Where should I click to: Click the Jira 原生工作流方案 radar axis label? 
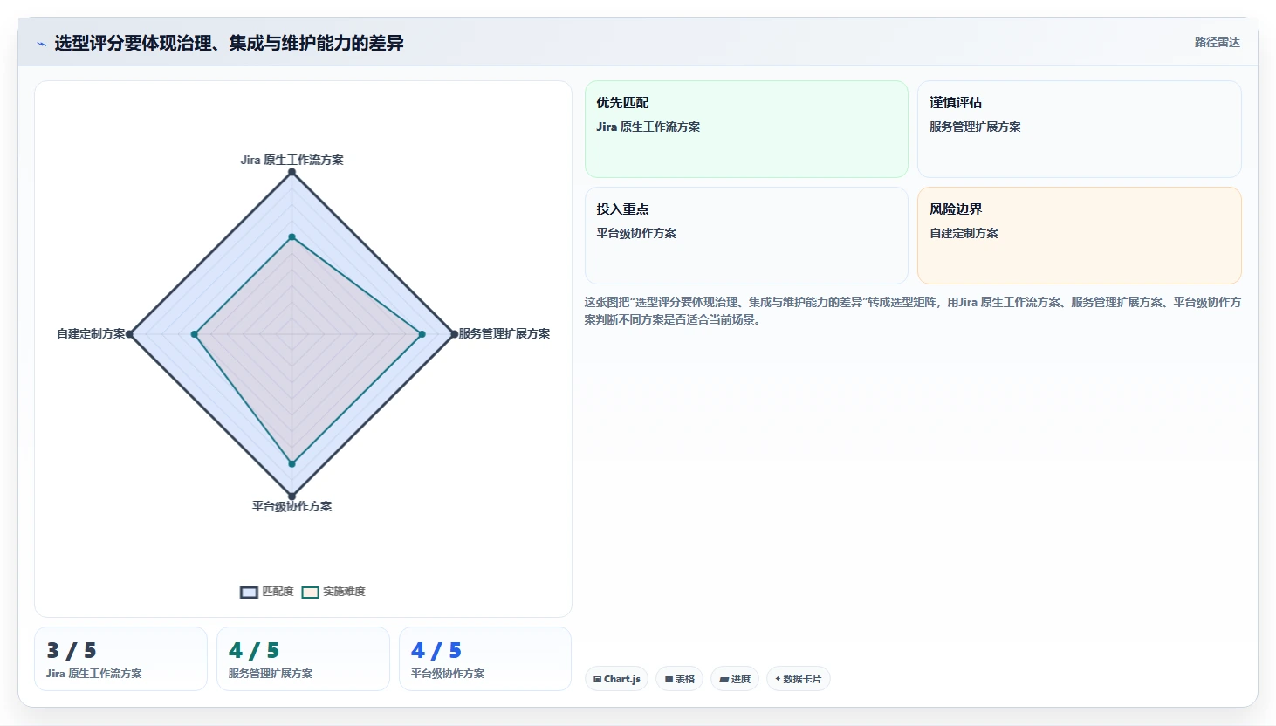(x=292, y=160)
